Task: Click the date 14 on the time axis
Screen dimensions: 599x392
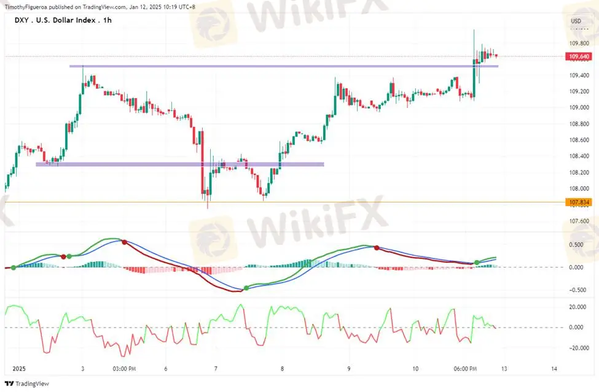Action: point(554,369)
